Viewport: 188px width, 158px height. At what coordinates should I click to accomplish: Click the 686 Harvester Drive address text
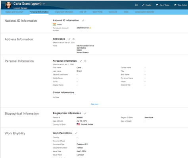85,46
